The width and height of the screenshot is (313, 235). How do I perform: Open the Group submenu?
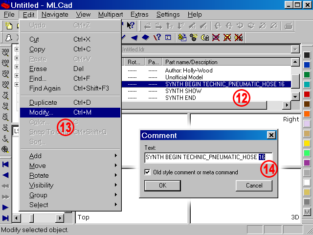click(x=70, y=195)
